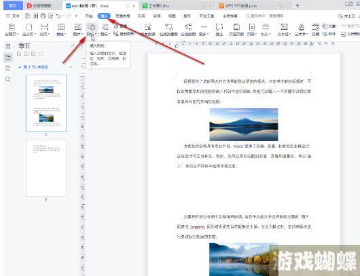The height and width of the screenshot is (276, 360).
Task: Select the page 1 thumbnail
Action: [46, 103]
